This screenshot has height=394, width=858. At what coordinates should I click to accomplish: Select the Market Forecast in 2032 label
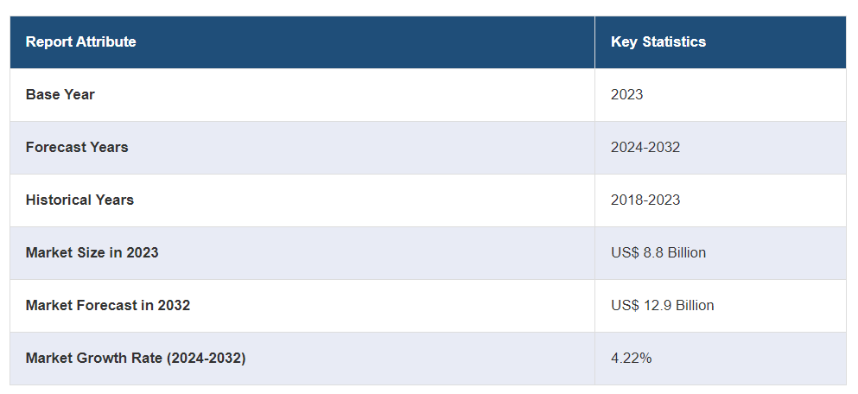coord(108,305)
